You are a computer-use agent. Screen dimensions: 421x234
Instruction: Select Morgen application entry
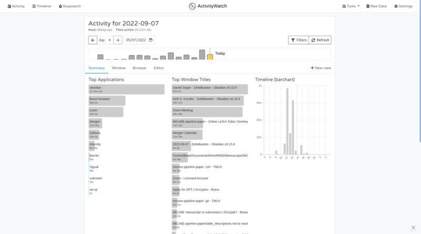[x=95, y=123]
